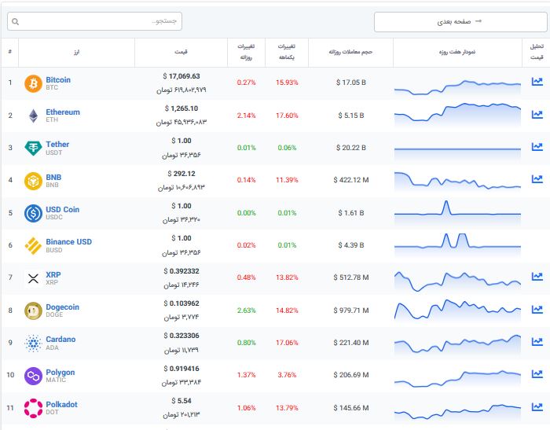Sort by daily change (تغییرات روزانه) header
The height and width of the screenshot is (430, 550).
pos(246,52)
